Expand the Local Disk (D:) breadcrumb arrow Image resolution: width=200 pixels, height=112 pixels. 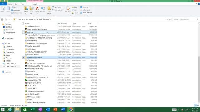[37, 19]
